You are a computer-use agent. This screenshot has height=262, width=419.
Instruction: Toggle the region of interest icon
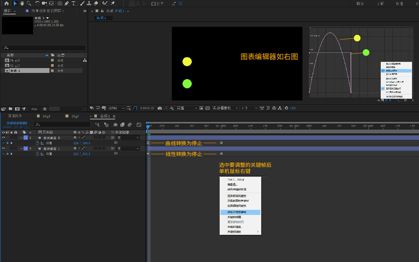click(x=202, y=108)
